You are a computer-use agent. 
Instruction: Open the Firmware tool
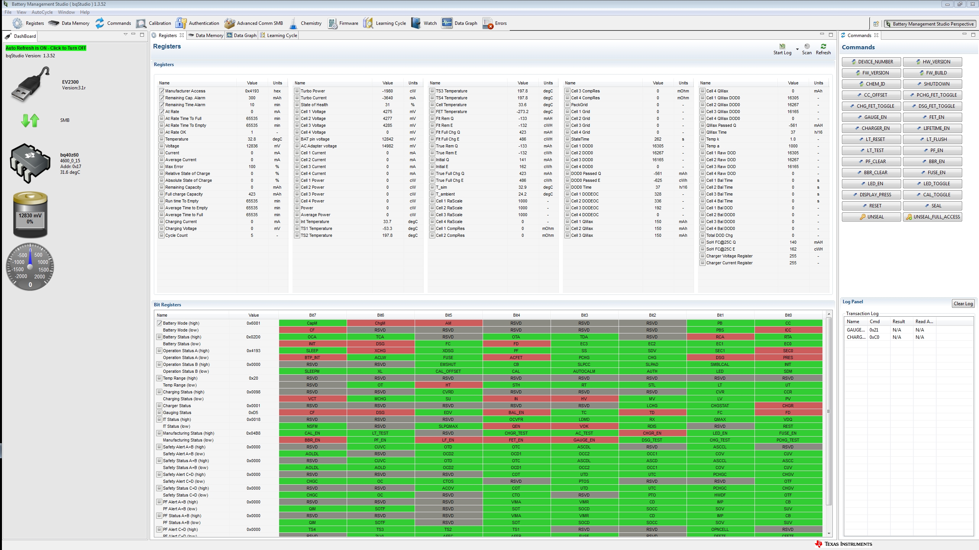pyautogui.click(x=343, y=23)
